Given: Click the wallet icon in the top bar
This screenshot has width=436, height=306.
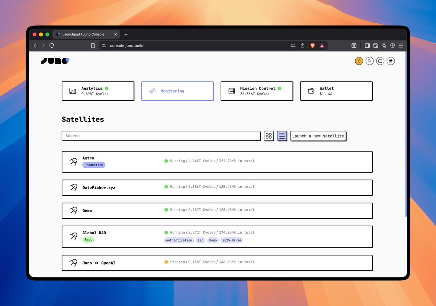Looking at the screenshot, I should pos(380,61).
